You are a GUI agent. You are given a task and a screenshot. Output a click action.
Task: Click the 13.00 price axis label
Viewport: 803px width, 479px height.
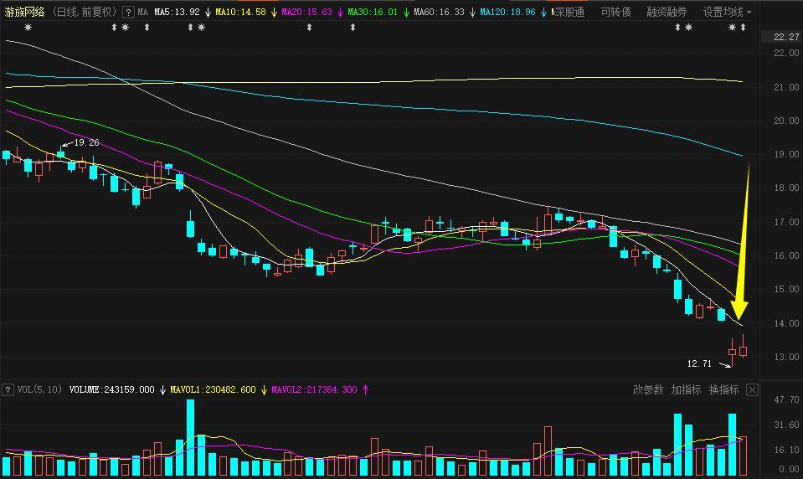pos(786,357)
